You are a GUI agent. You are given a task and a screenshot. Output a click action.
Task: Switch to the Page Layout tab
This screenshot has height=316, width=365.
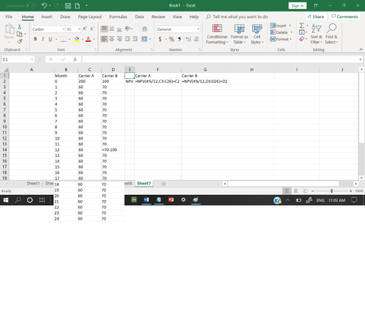(x=90, y=17)
